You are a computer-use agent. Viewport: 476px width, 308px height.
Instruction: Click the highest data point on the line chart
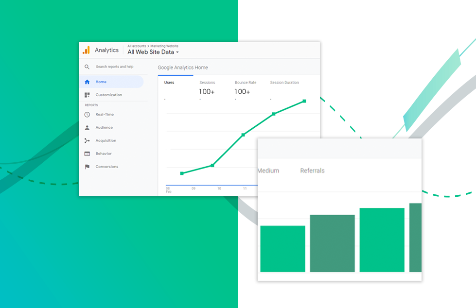[x=304, y=101]
